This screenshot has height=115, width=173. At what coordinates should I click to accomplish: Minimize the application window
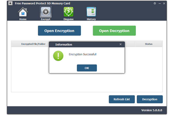160,4
